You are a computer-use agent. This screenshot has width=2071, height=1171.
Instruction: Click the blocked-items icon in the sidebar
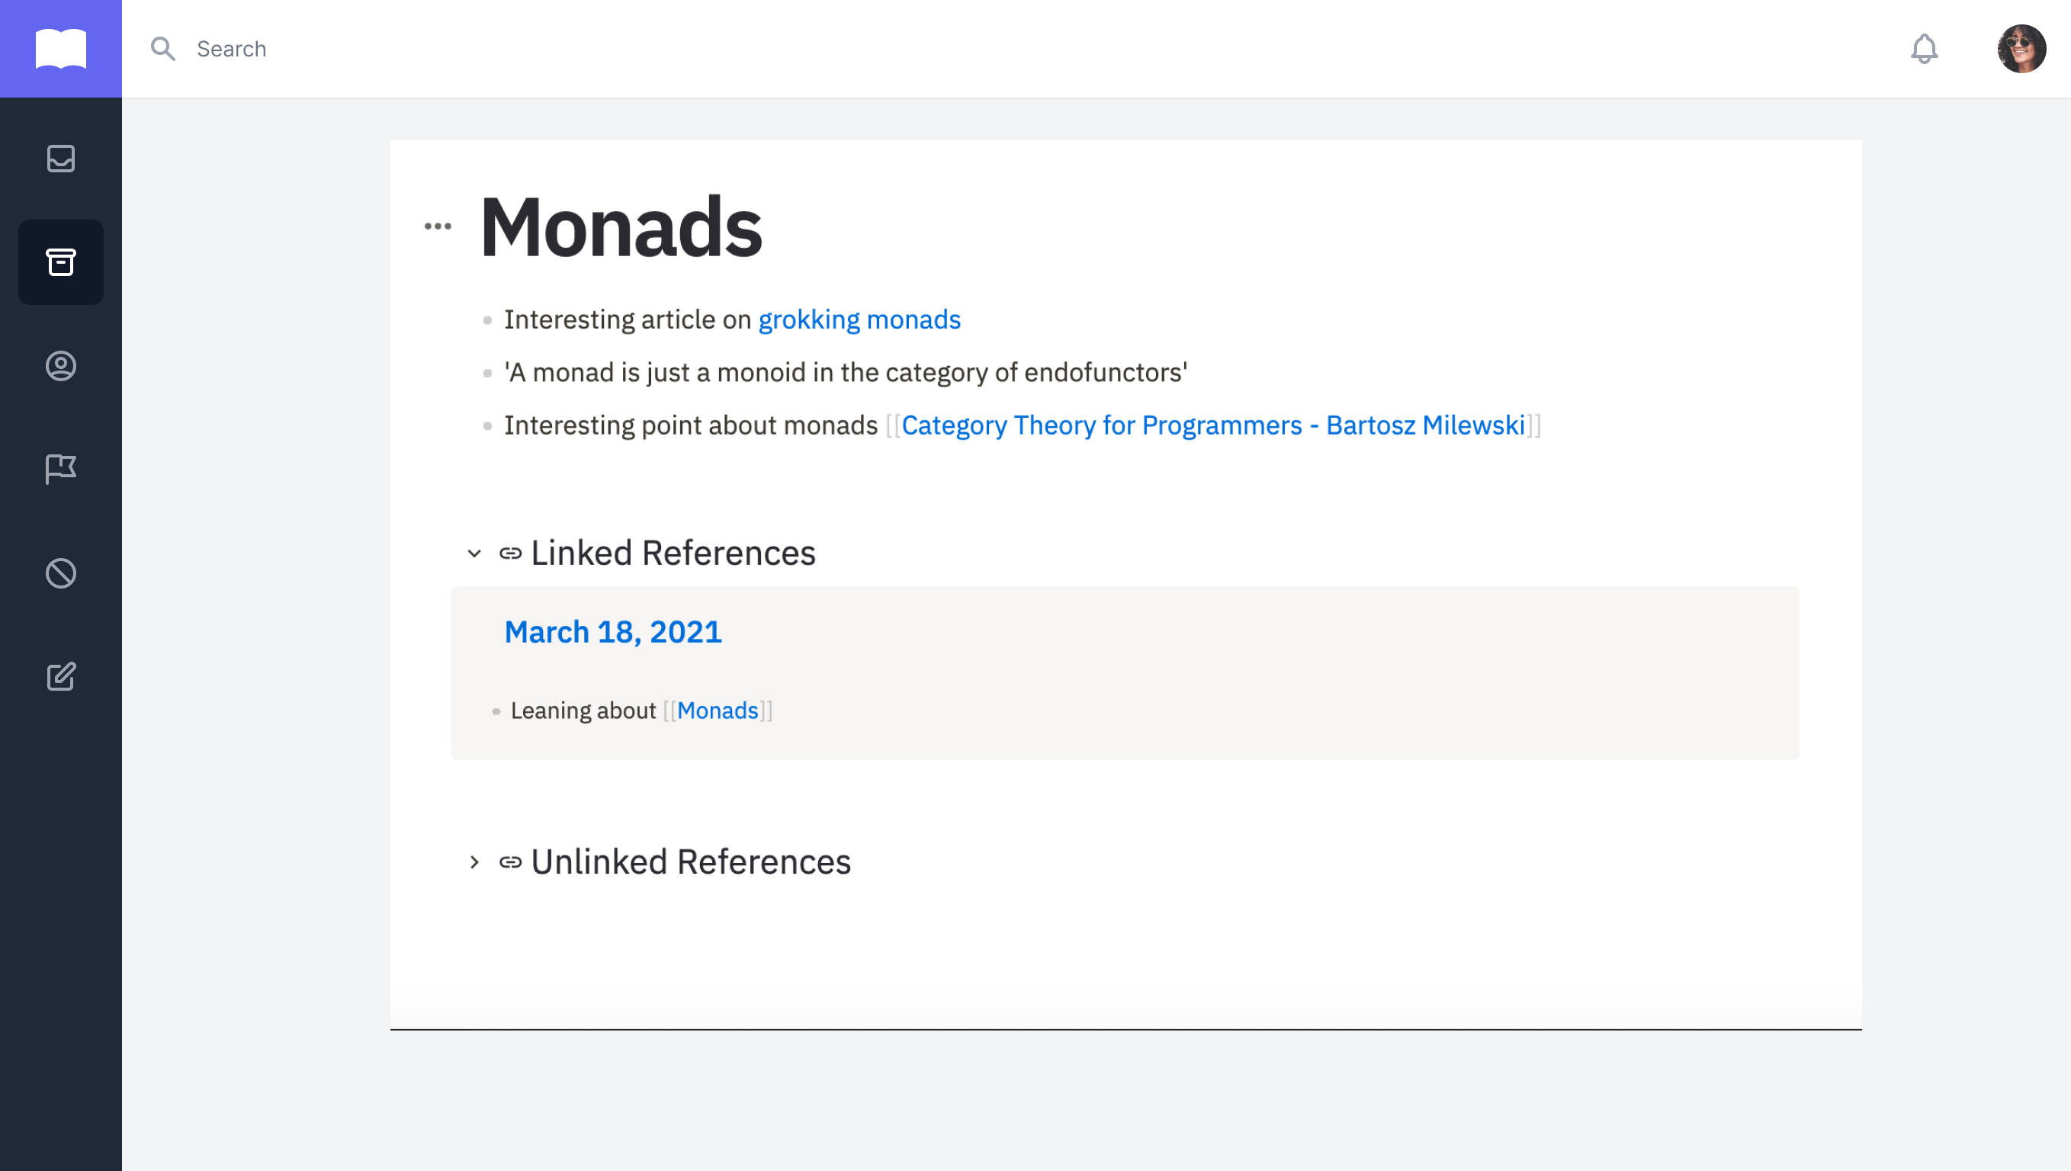[x=60, y=573]
